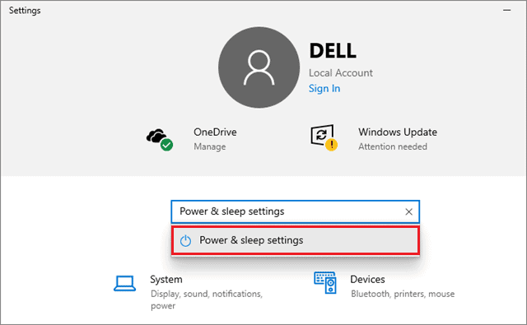Clear the search box with X
Viewport: 527px width, 325px height.
click(x=408, y=211)
